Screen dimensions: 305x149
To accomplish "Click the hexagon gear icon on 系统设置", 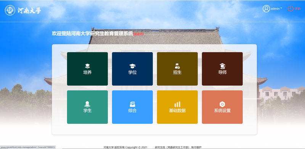I will (x=222, y=104).
